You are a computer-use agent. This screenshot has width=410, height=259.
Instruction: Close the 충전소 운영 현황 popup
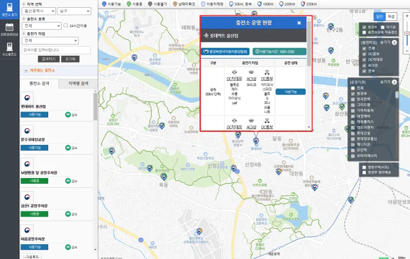click(299, 23)
